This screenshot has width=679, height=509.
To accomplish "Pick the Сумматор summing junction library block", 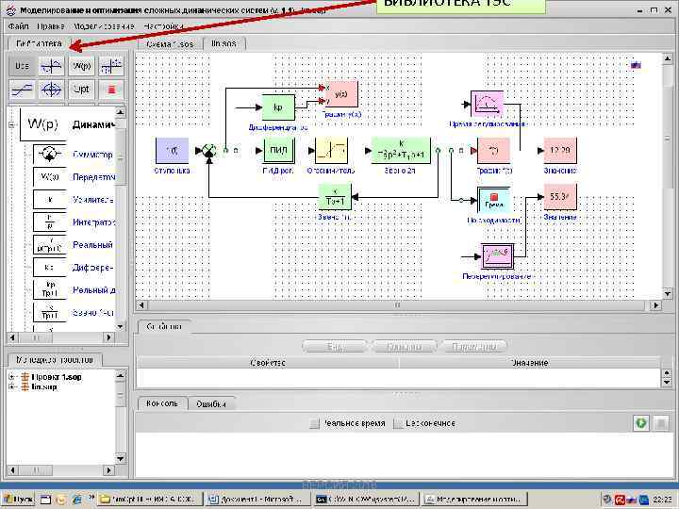I will click(49, 154).
